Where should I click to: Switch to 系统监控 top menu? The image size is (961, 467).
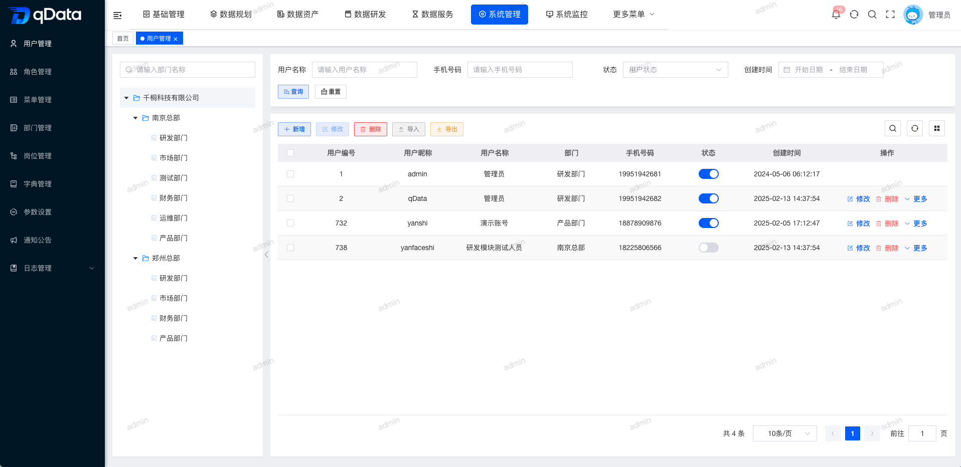567,15
